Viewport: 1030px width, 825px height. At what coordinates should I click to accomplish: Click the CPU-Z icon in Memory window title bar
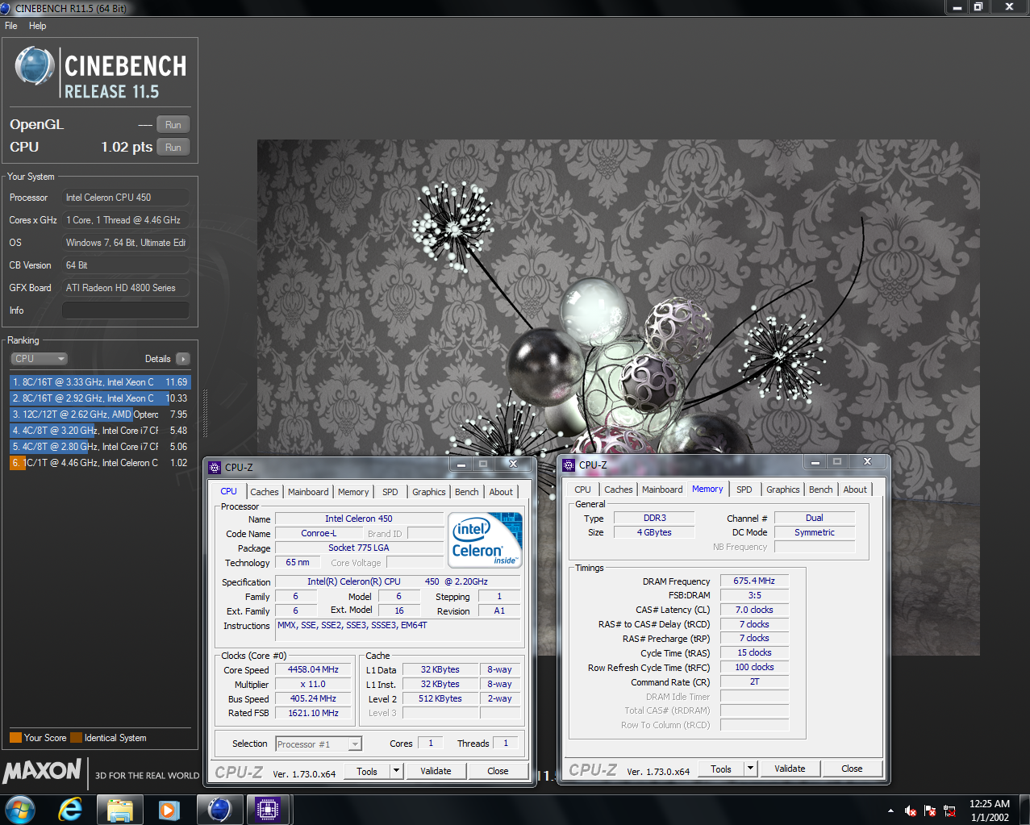[569, 465]
